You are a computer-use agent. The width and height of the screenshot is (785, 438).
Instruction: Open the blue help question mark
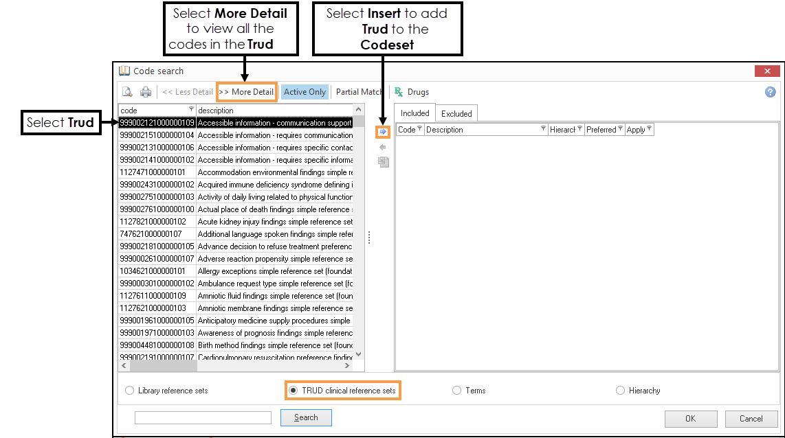pyautogui.click(x=770, y=92)
